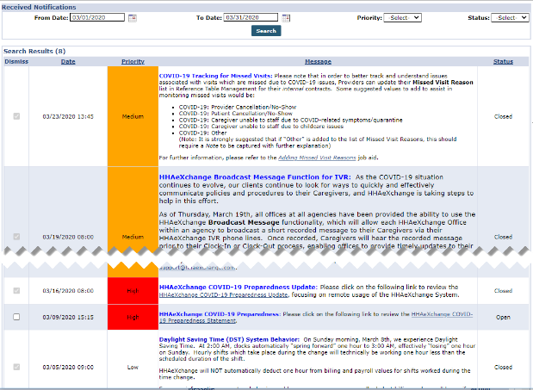The height and width of the screenshot is (390, 533).
Task: Click dismiss checkbox for 03/23/2020 notification
Action: [15, 116]
